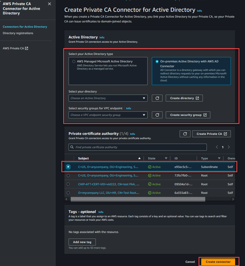Focus the Find private certificate authority search field
Image resolution: width=245 pixels, height=266 pixels.
tap(138, 147)
